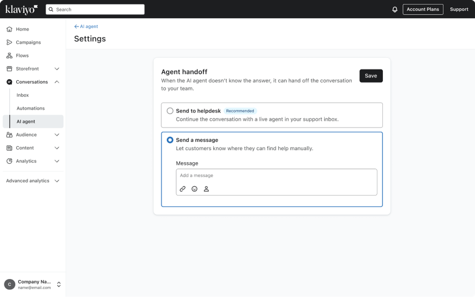Collapse the Conversations section chevron

tap(57, 82)
